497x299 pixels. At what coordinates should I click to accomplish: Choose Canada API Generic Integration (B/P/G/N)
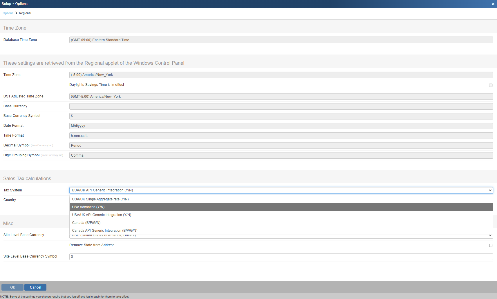[105, 231]
